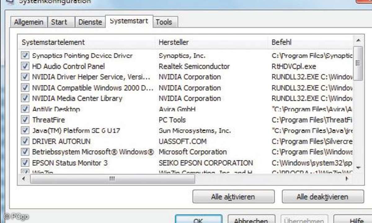The width and height of the screenshot is (372, 223).
Task: Click the vertical scrollbar down arrow
Action: tap(358, 168)
